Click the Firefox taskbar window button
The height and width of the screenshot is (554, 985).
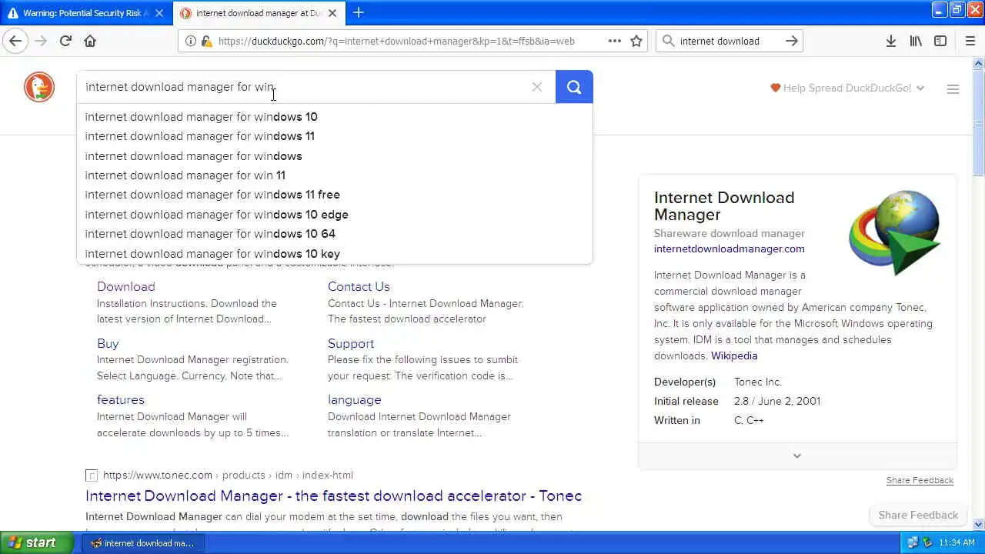[x=142, y=543]
